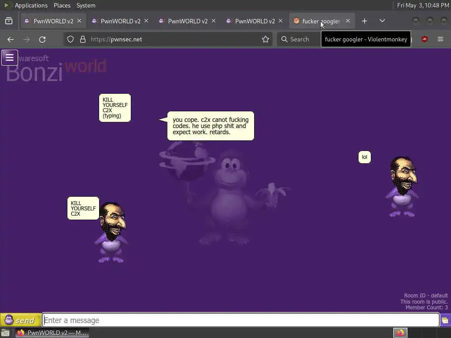Expand the list all tabs chevron
Screen dimensions: 451x338
(382, 21)
